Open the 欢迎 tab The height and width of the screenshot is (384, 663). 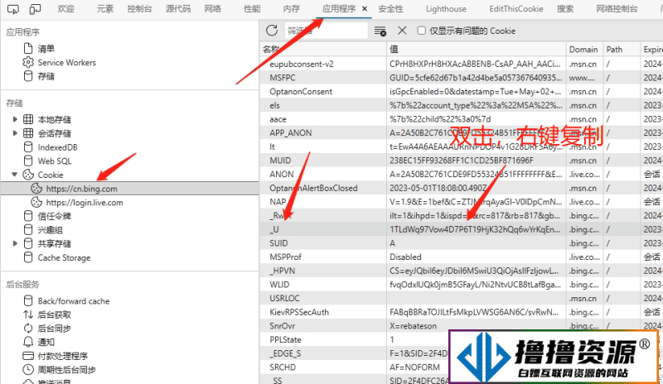pos(65,9)
